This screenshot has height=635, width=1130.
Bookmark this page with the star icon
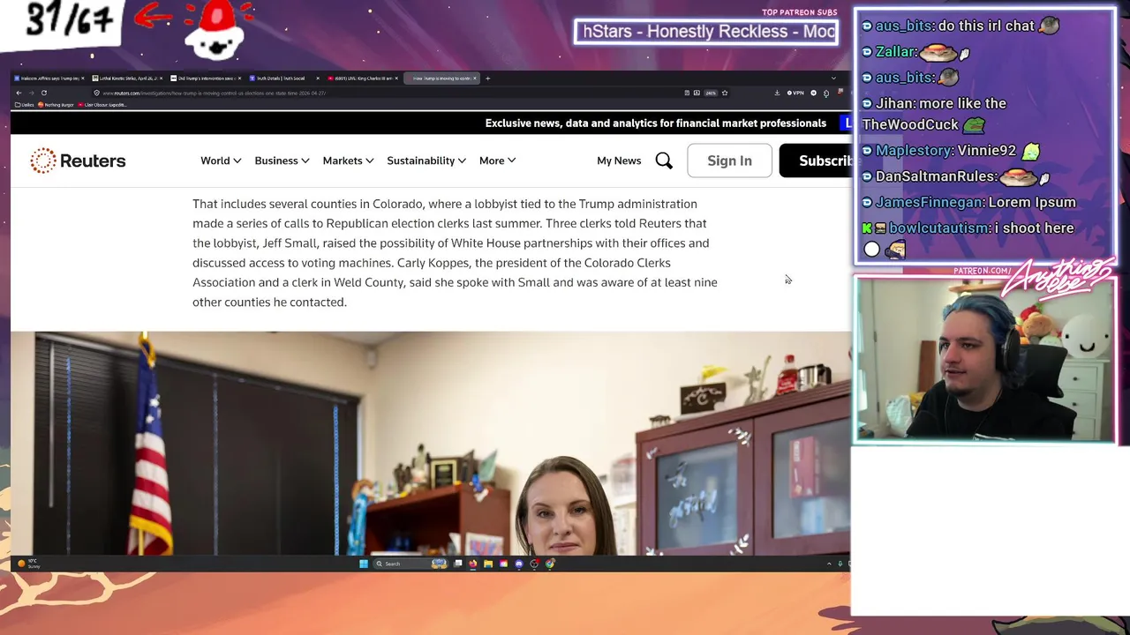[x=725, y=93]
